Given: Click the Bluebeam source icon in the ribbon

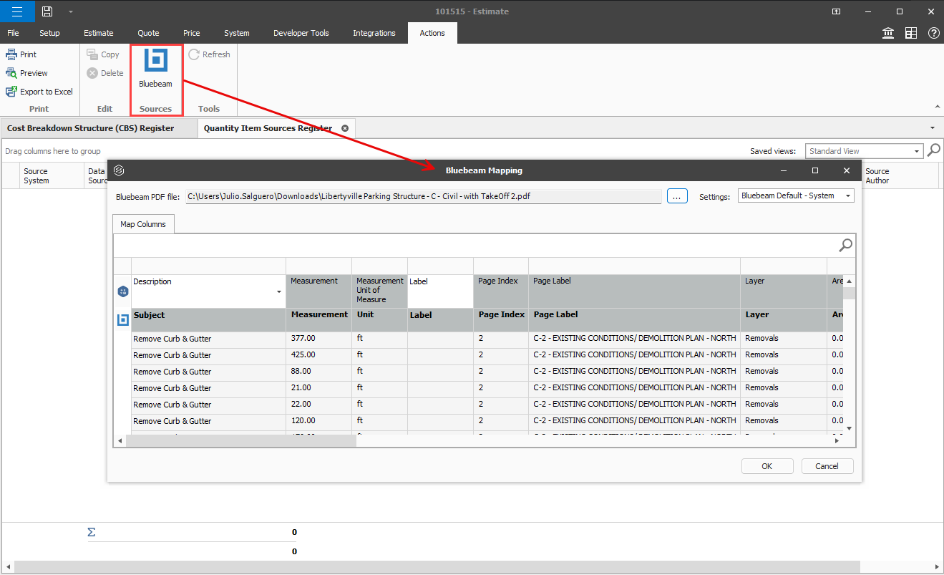Looking at the screenshot, I should [155, 62].
